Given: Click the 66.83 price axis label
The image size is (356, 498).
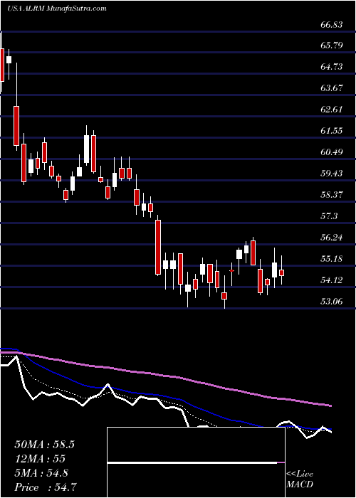Looking at the screenshot, I should pyautogui.click(x=332, y=24).
